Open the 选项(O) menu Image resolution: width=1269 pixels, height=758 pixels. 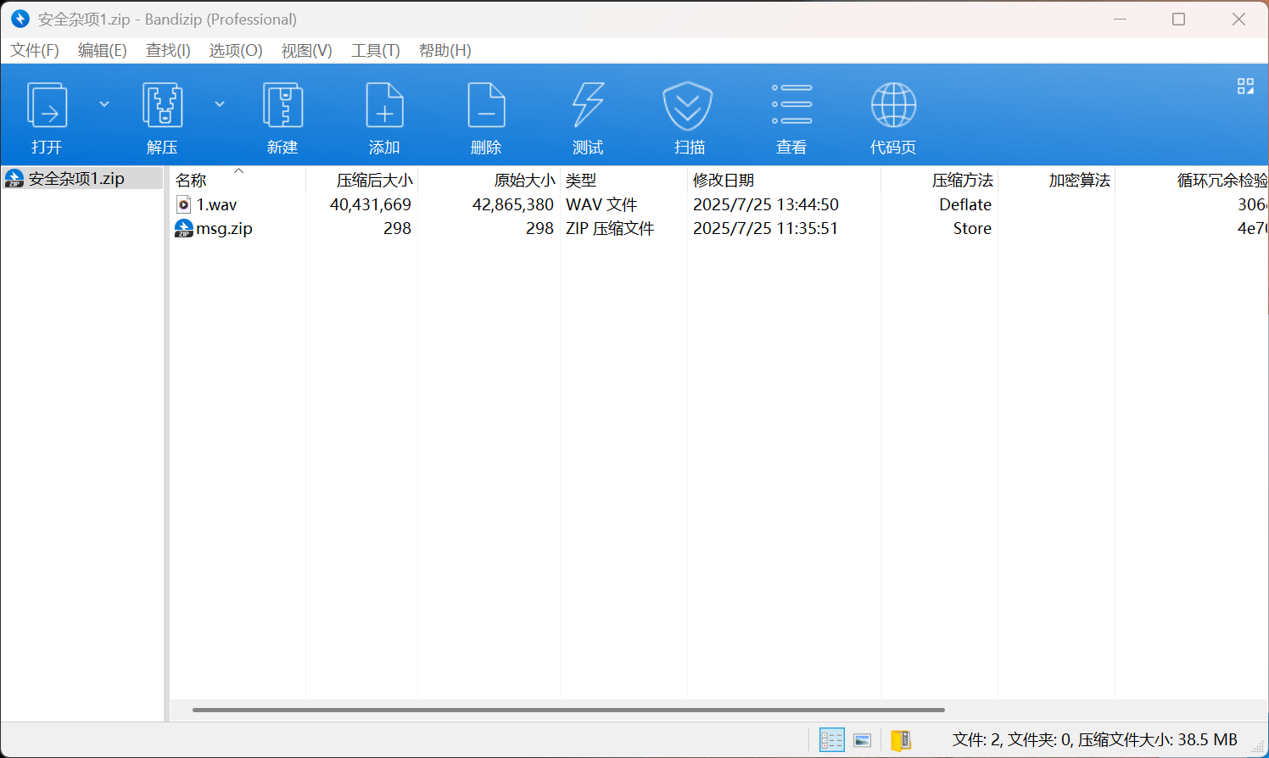click(236, 51)
